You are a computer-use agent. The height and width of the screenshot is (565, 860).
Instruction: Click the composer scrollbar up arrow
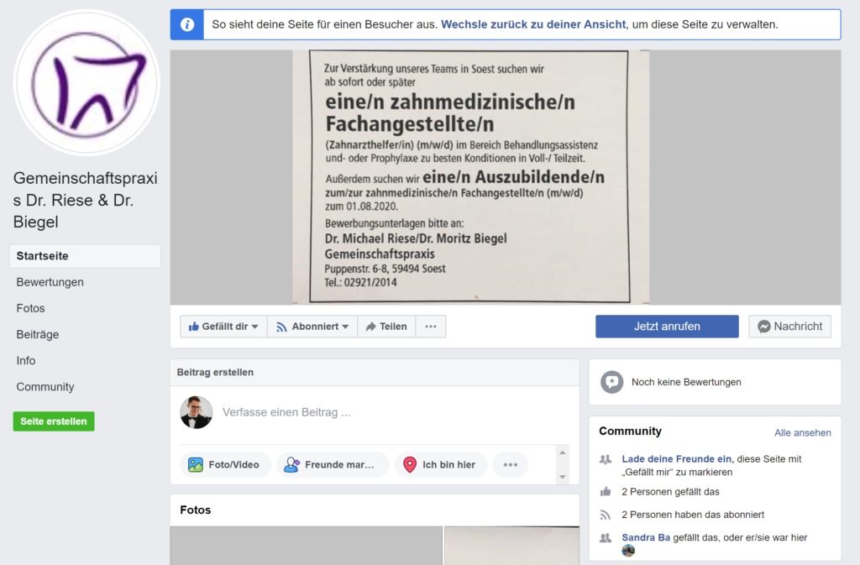562,453
